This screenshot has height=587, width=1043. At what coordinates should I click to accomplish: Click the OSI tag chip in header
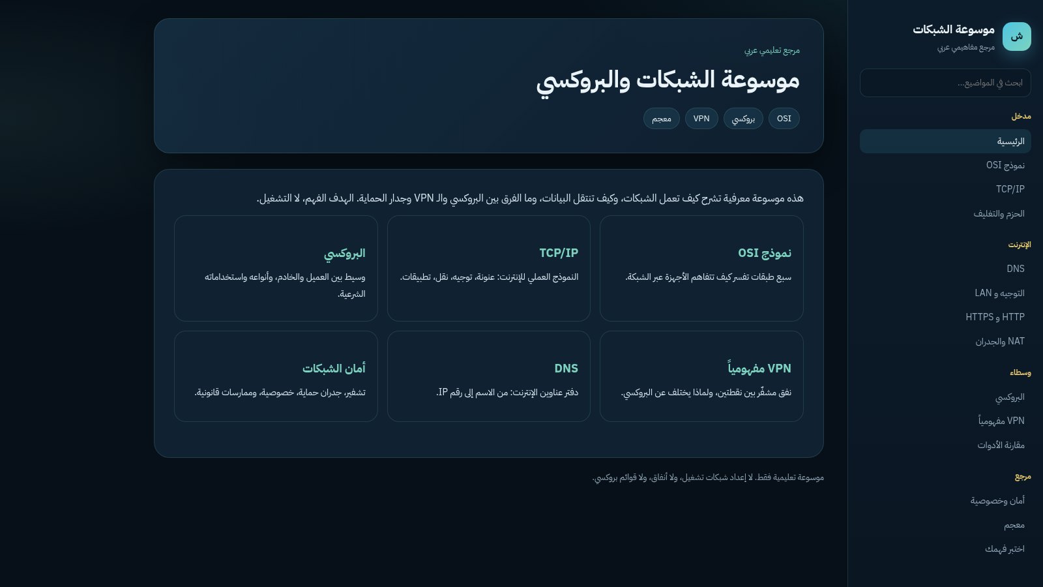pyautogui.click(x=784, y=119)
